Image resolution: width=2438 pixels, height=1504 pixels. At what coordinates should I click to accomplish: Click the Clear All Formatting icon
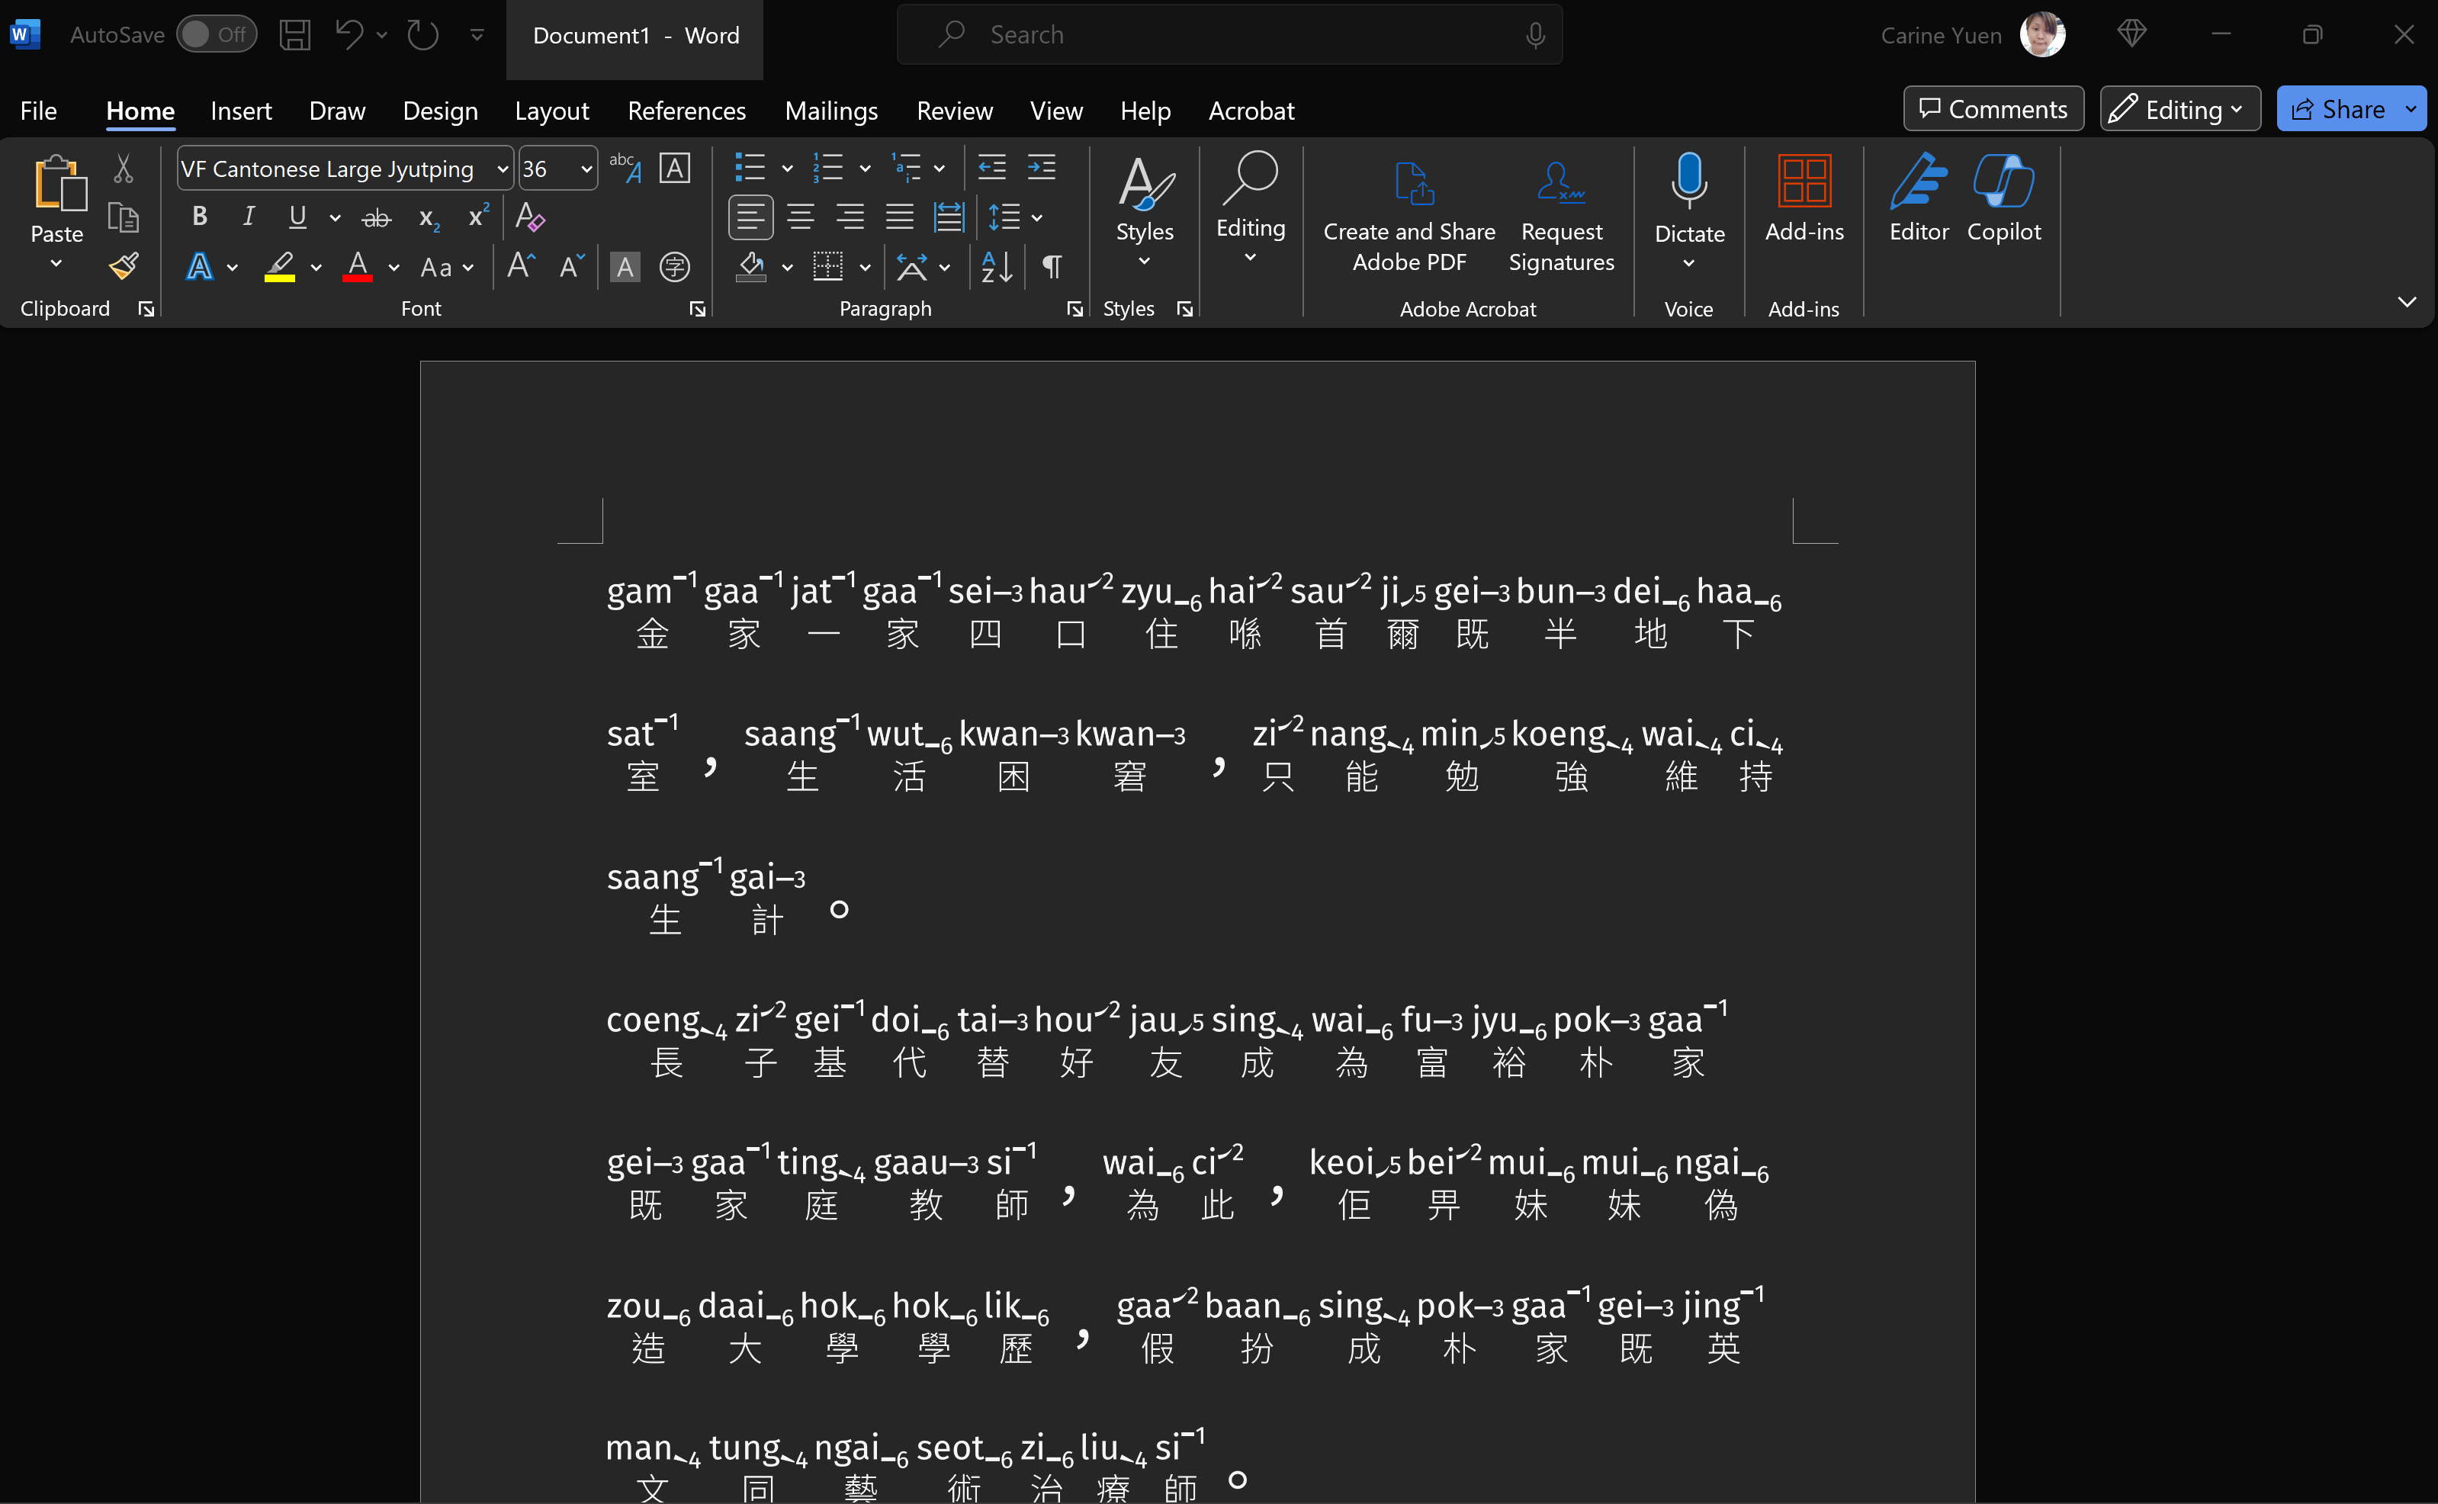(529, 217)
